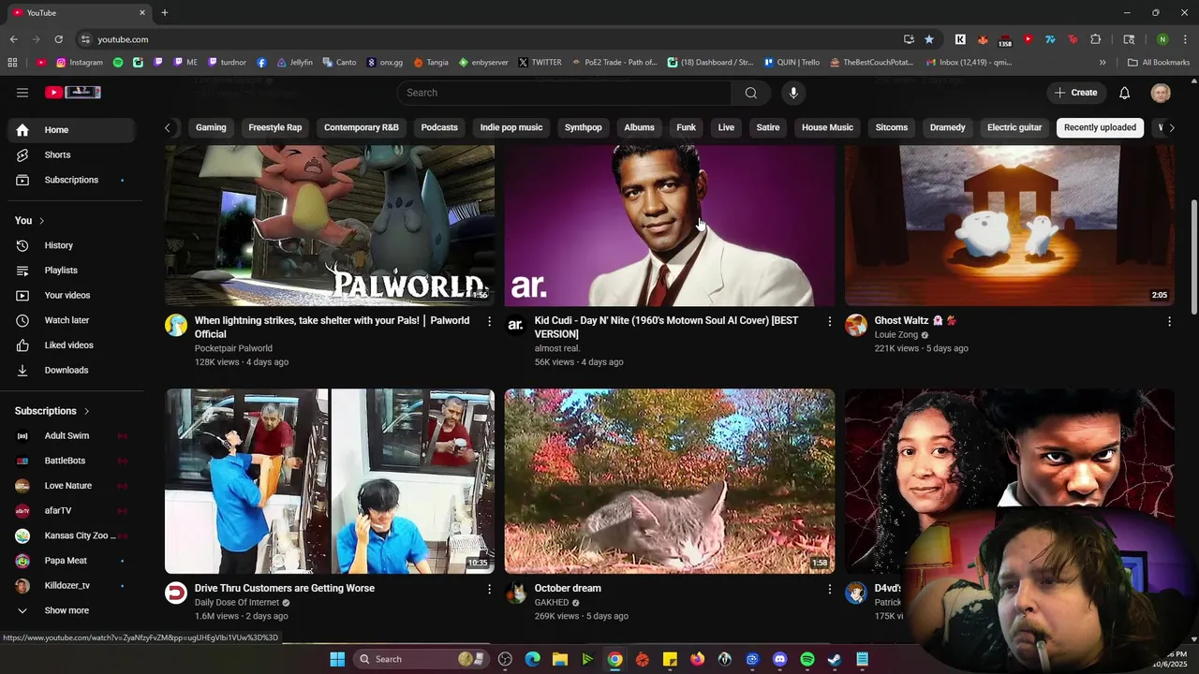Select the Recently uploaded chip
Viewport: 1199px width, 674px height.
pos(1100,127)
